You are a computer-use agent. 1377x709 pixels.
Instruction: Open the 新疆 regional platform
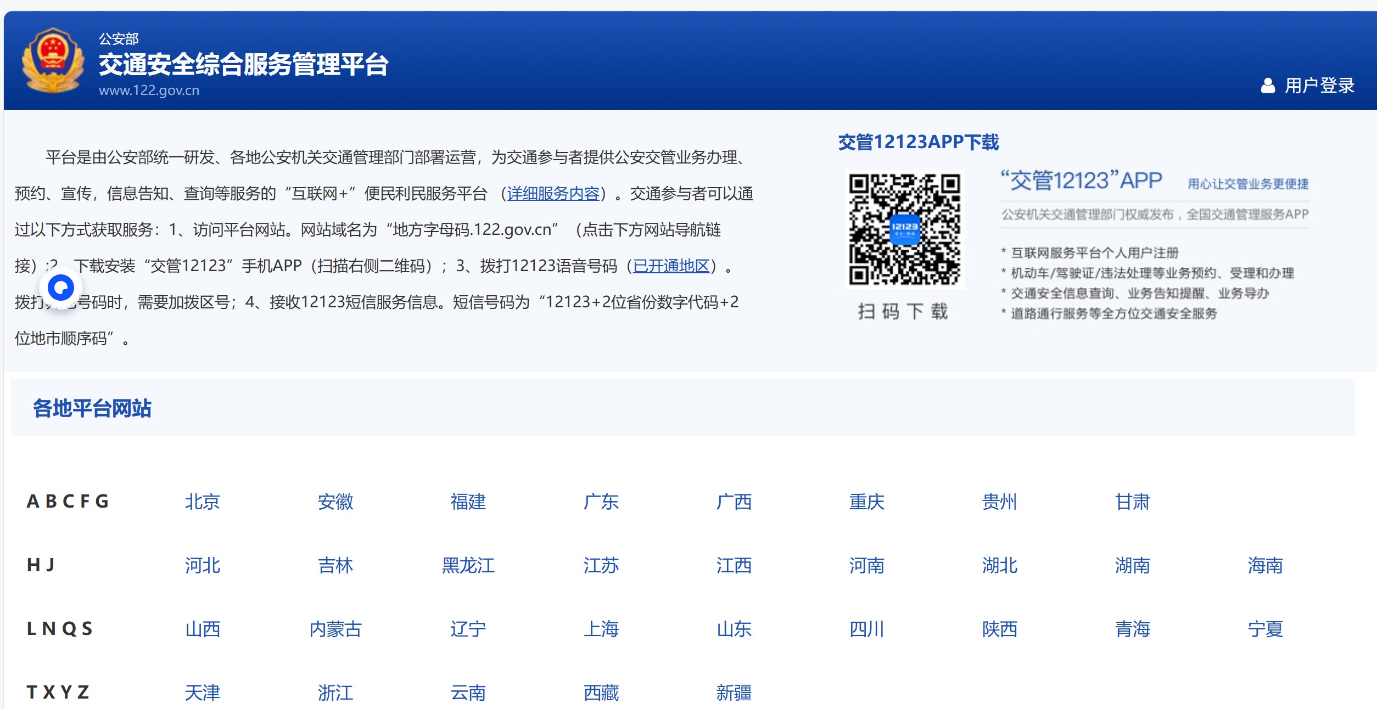734,693
